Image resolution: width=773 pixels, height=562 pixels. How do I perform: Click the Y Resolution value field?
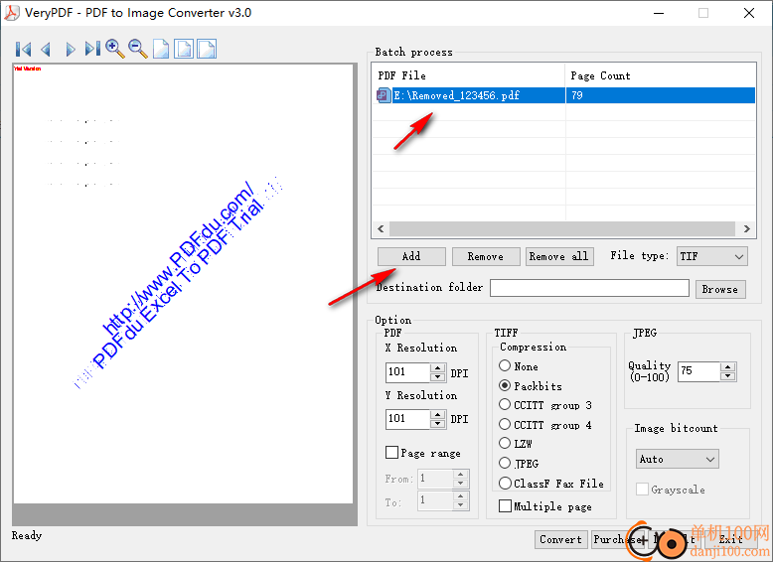coord(407,419)
